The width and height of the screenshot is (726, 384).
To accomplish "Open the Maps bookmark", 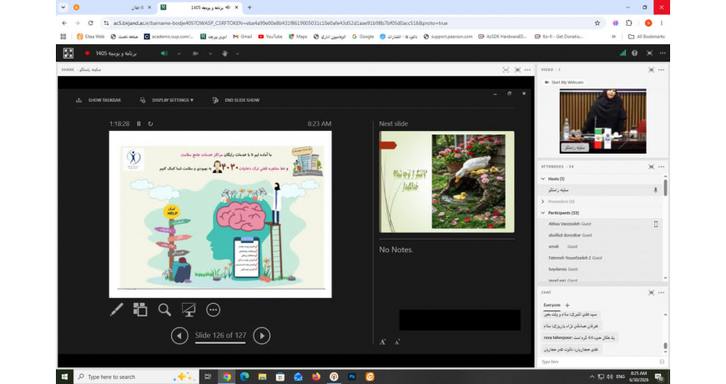I will 298,37.
